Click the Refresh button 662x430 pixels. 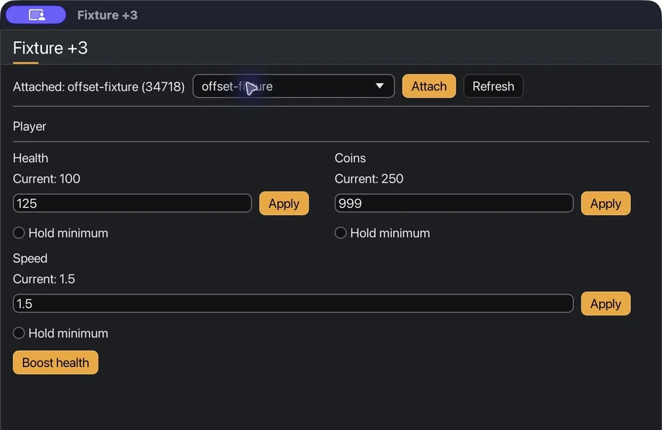coord(493,86)
